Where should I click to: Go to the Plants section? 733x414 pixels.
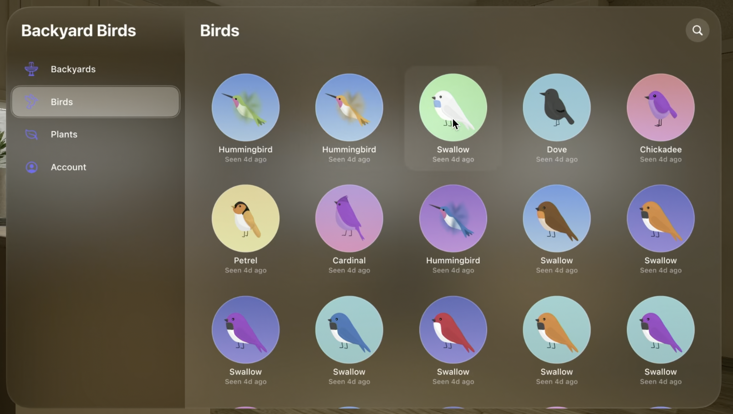tap(95, 135)
